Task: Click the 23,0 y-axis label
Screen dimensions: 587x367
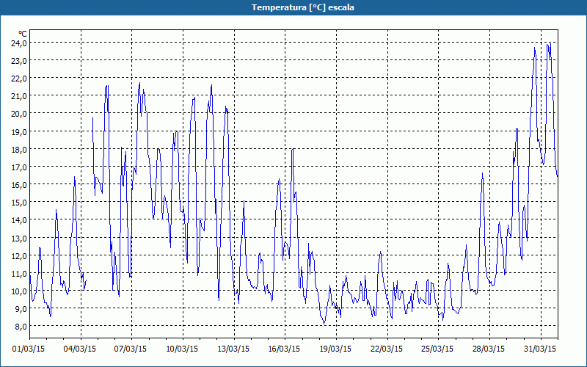Action: point(18,61)
